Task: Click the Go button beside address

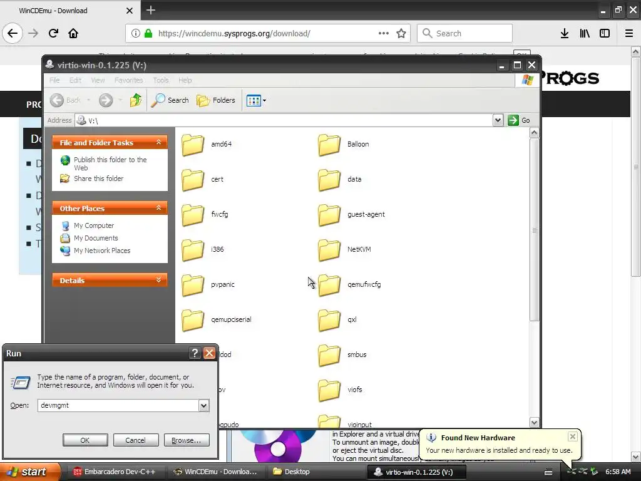Action: [519, 120]
